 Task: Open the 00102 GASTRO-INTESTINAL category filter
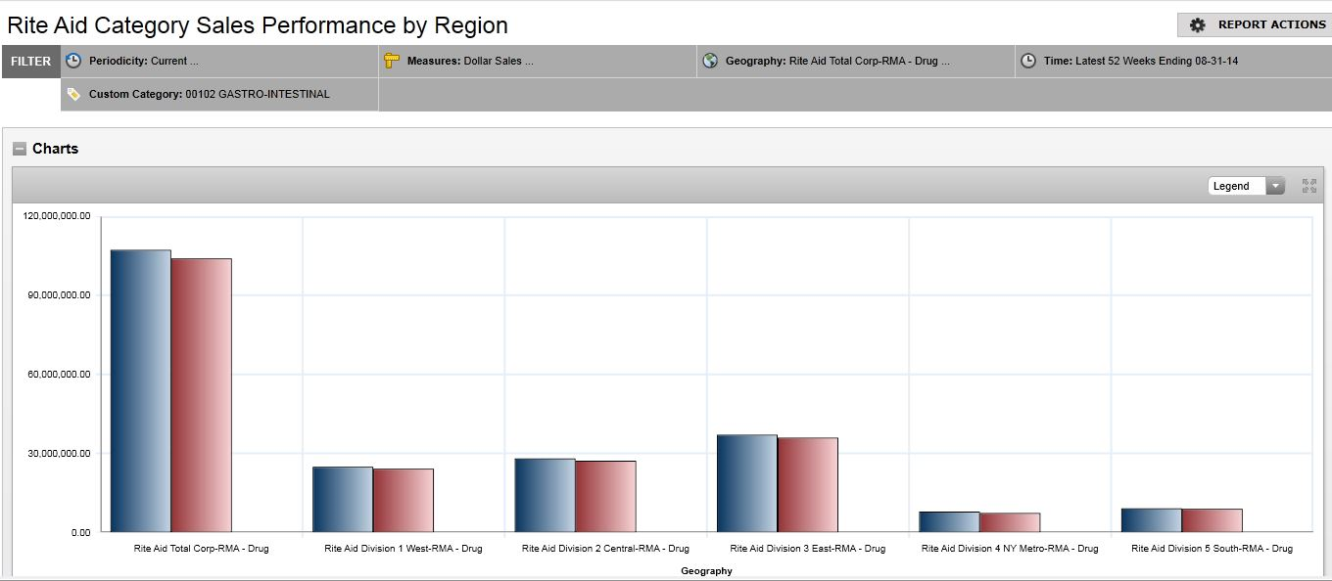(x=257, y=94)
